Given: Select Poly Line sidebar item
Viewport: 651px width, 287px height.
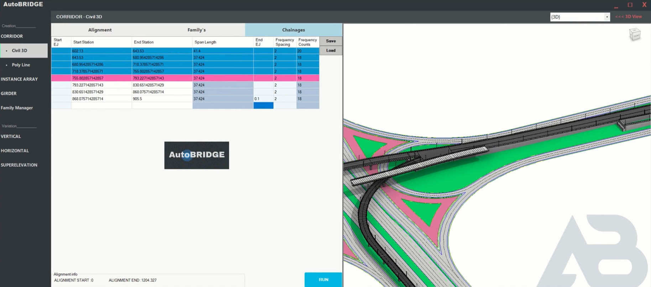Looking at the screenshot, I should pyautogui.click(x=21, y=65).
